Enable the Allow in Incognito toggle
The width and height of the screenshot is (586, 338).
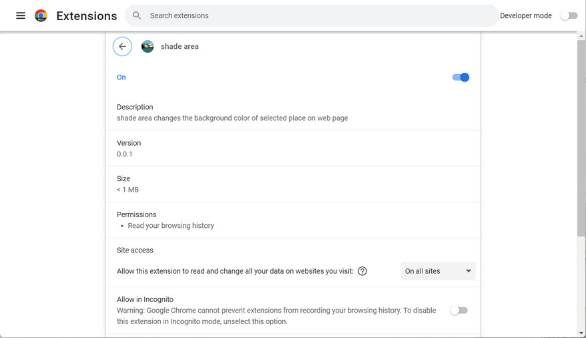459,311
